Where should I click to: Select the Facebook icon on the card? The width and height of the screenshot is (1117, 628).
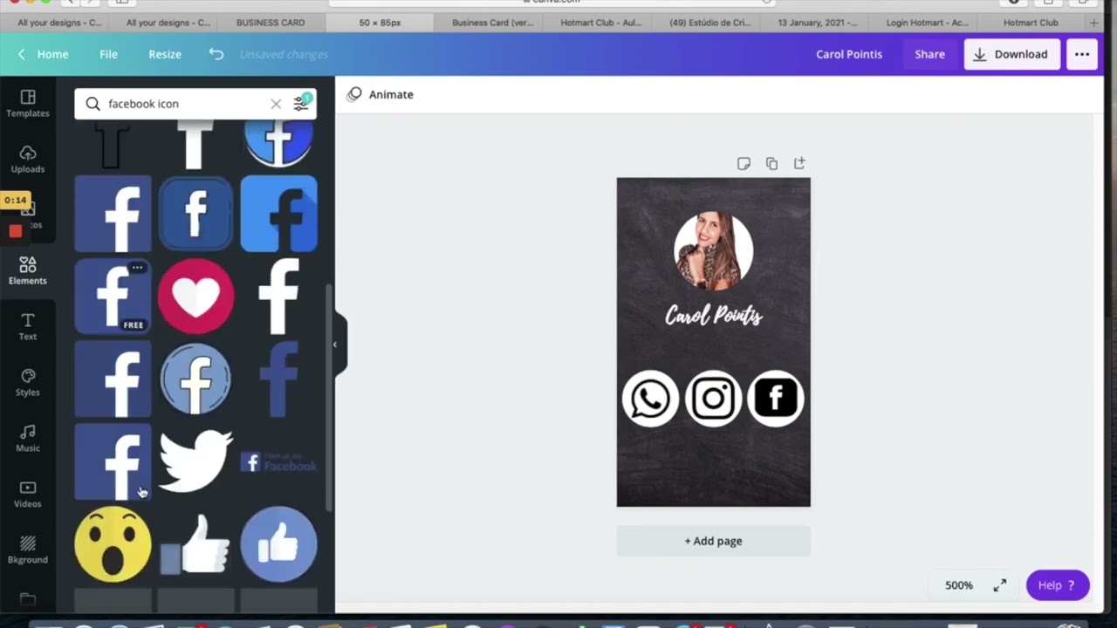(x=776, y=399)
